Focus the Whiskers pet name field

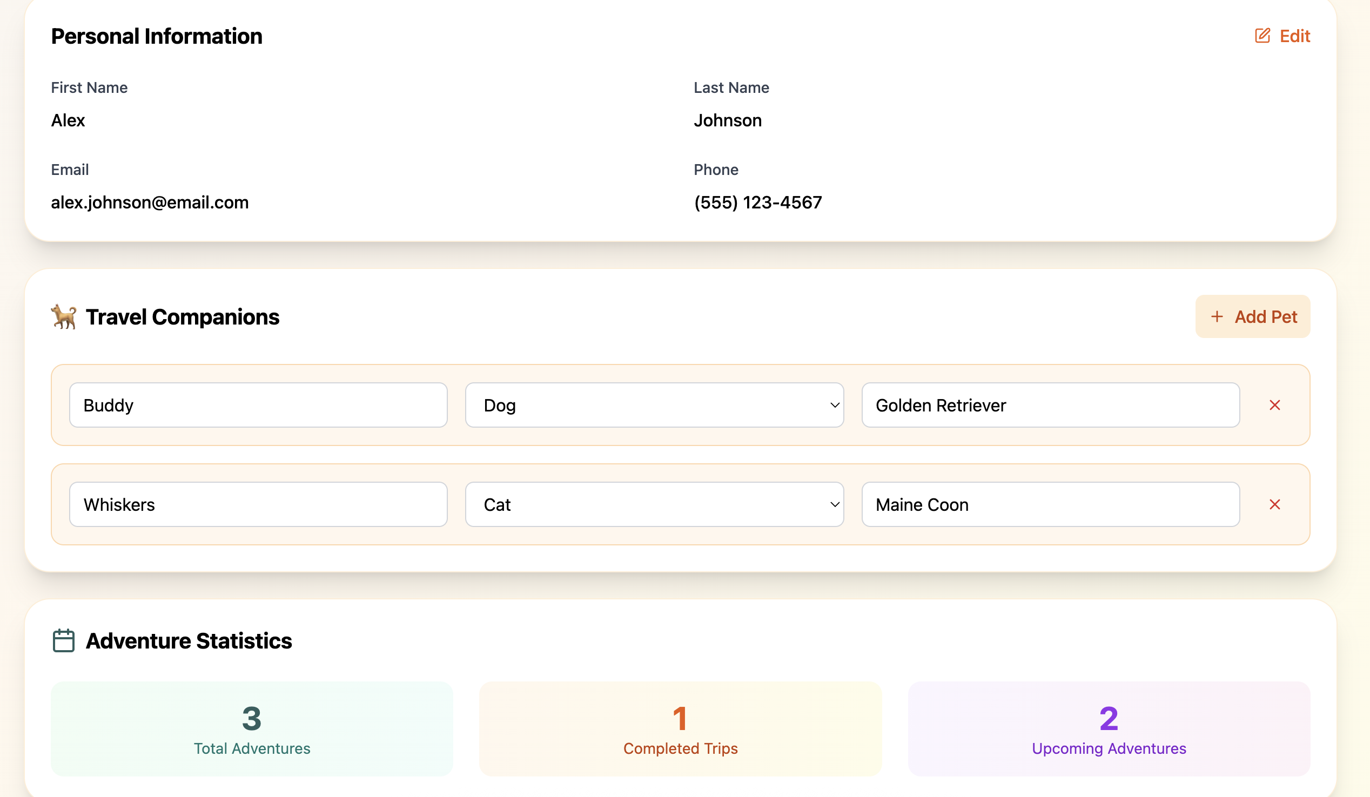click(258, 505)
